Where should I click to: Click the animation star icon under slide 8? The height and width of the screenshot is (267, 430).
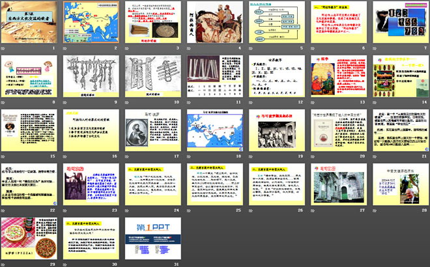pos(5,104)
